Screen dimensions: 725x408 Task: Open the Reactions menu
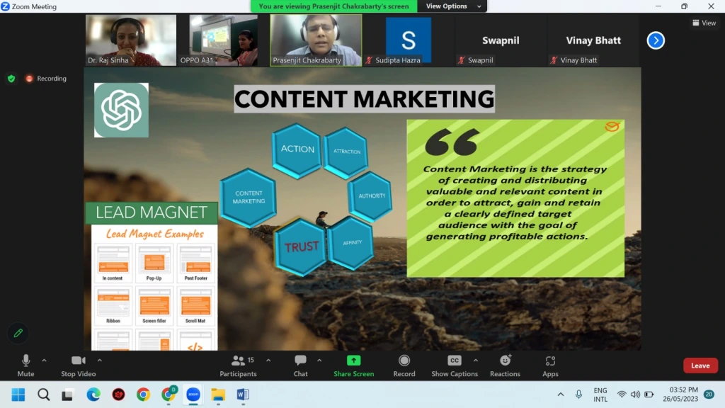coord(505,365)
